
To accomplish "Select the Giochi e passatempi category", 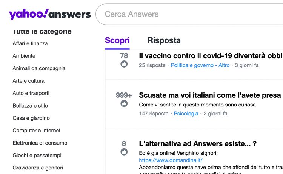I will (37, 156).
